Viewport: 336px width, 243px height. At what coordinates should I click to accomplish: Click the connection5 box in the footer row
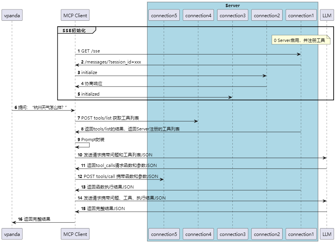[x=163, y=234]
